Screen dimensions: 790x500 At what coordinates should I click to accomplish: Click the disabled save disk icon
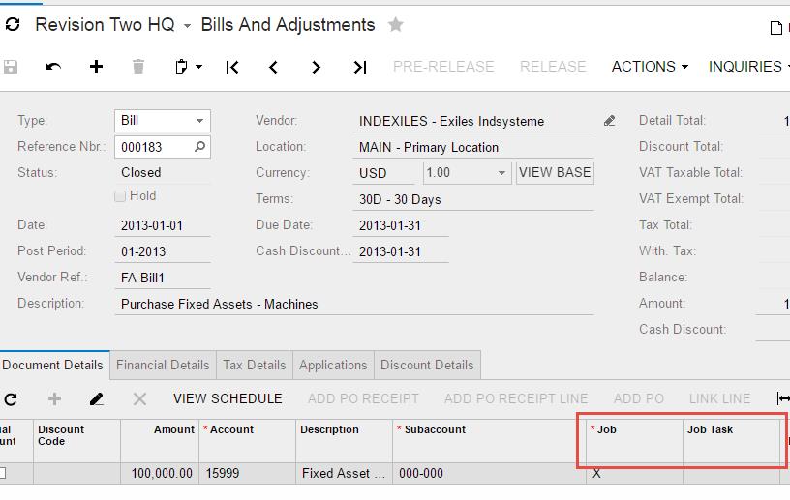pos(11,67)
